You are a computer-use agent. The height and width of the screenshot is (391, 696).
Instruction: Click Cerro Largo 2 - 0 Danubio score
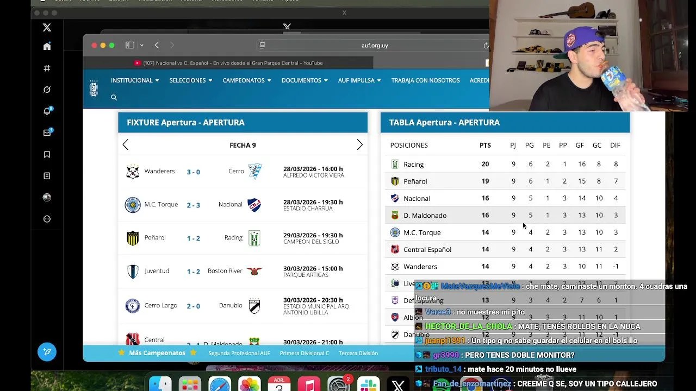193,306
